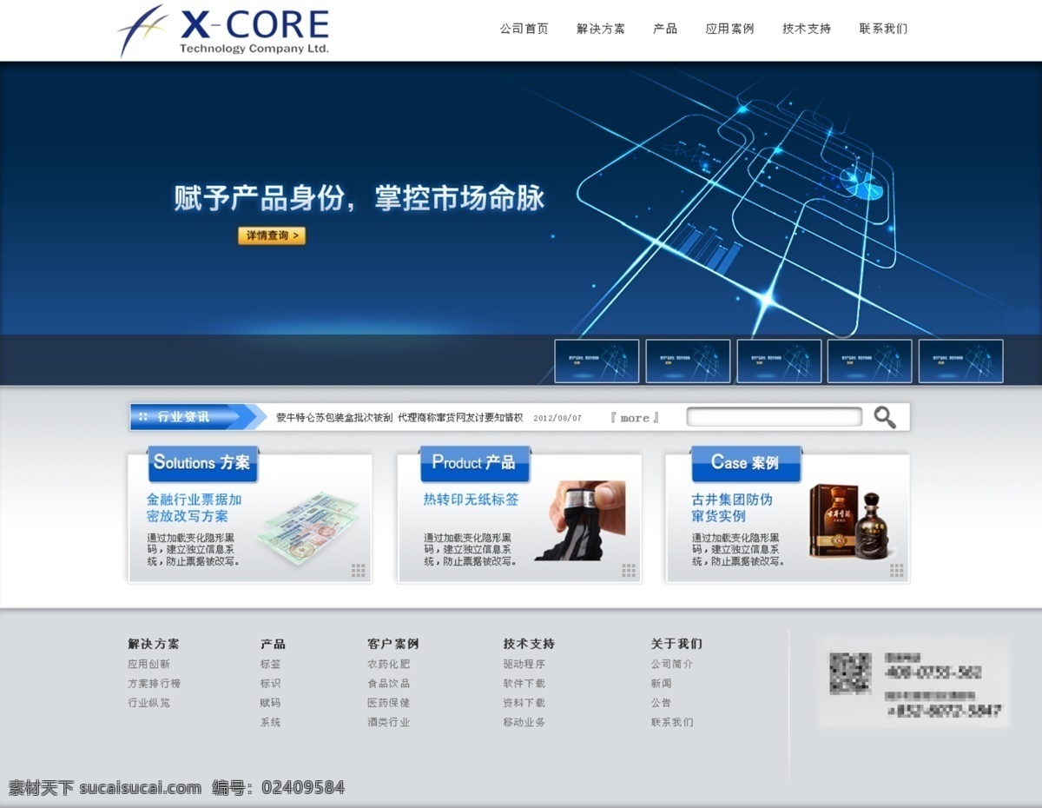
Task: Click footer link 系统
Action: (270, 722)
